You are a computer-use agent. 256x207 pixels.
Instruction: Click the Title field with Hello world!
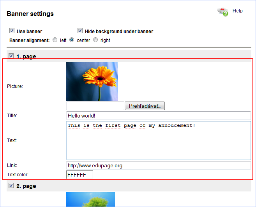(159, 116)
